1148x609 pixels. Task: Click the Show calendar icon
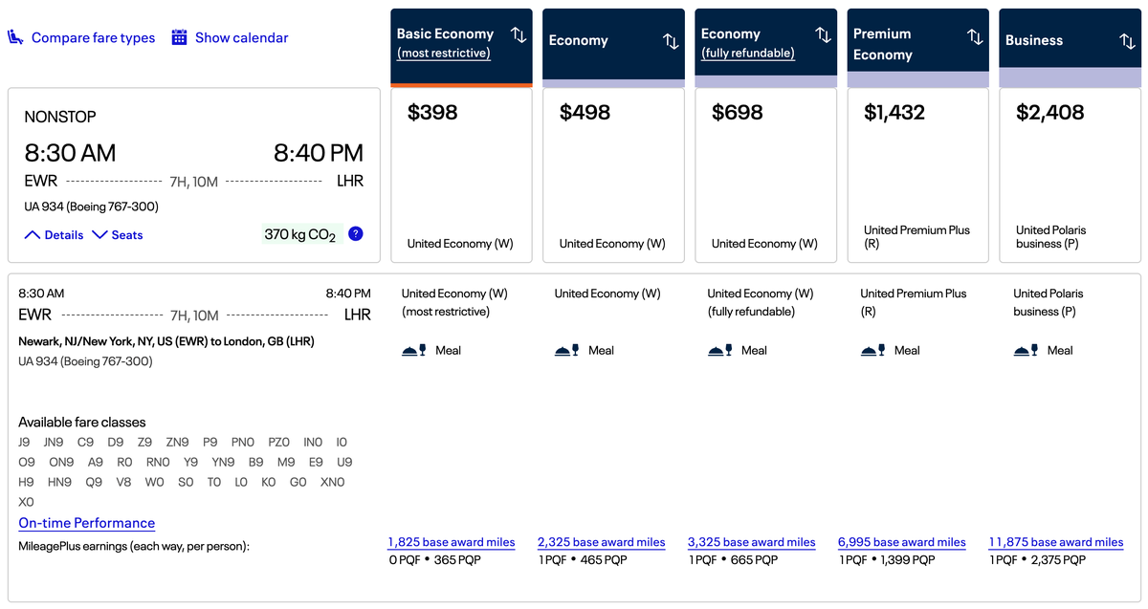tap(180, 37)
